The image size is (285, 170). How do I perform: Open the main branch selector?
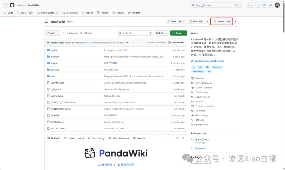click(53, 33)
